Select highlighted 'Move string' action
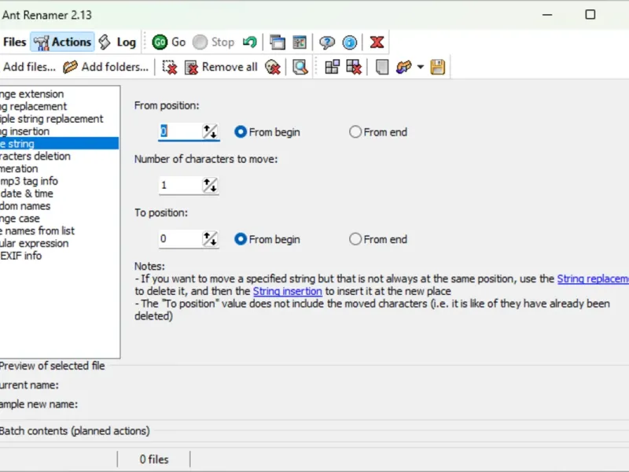The image size is (629, 472). 59,144
